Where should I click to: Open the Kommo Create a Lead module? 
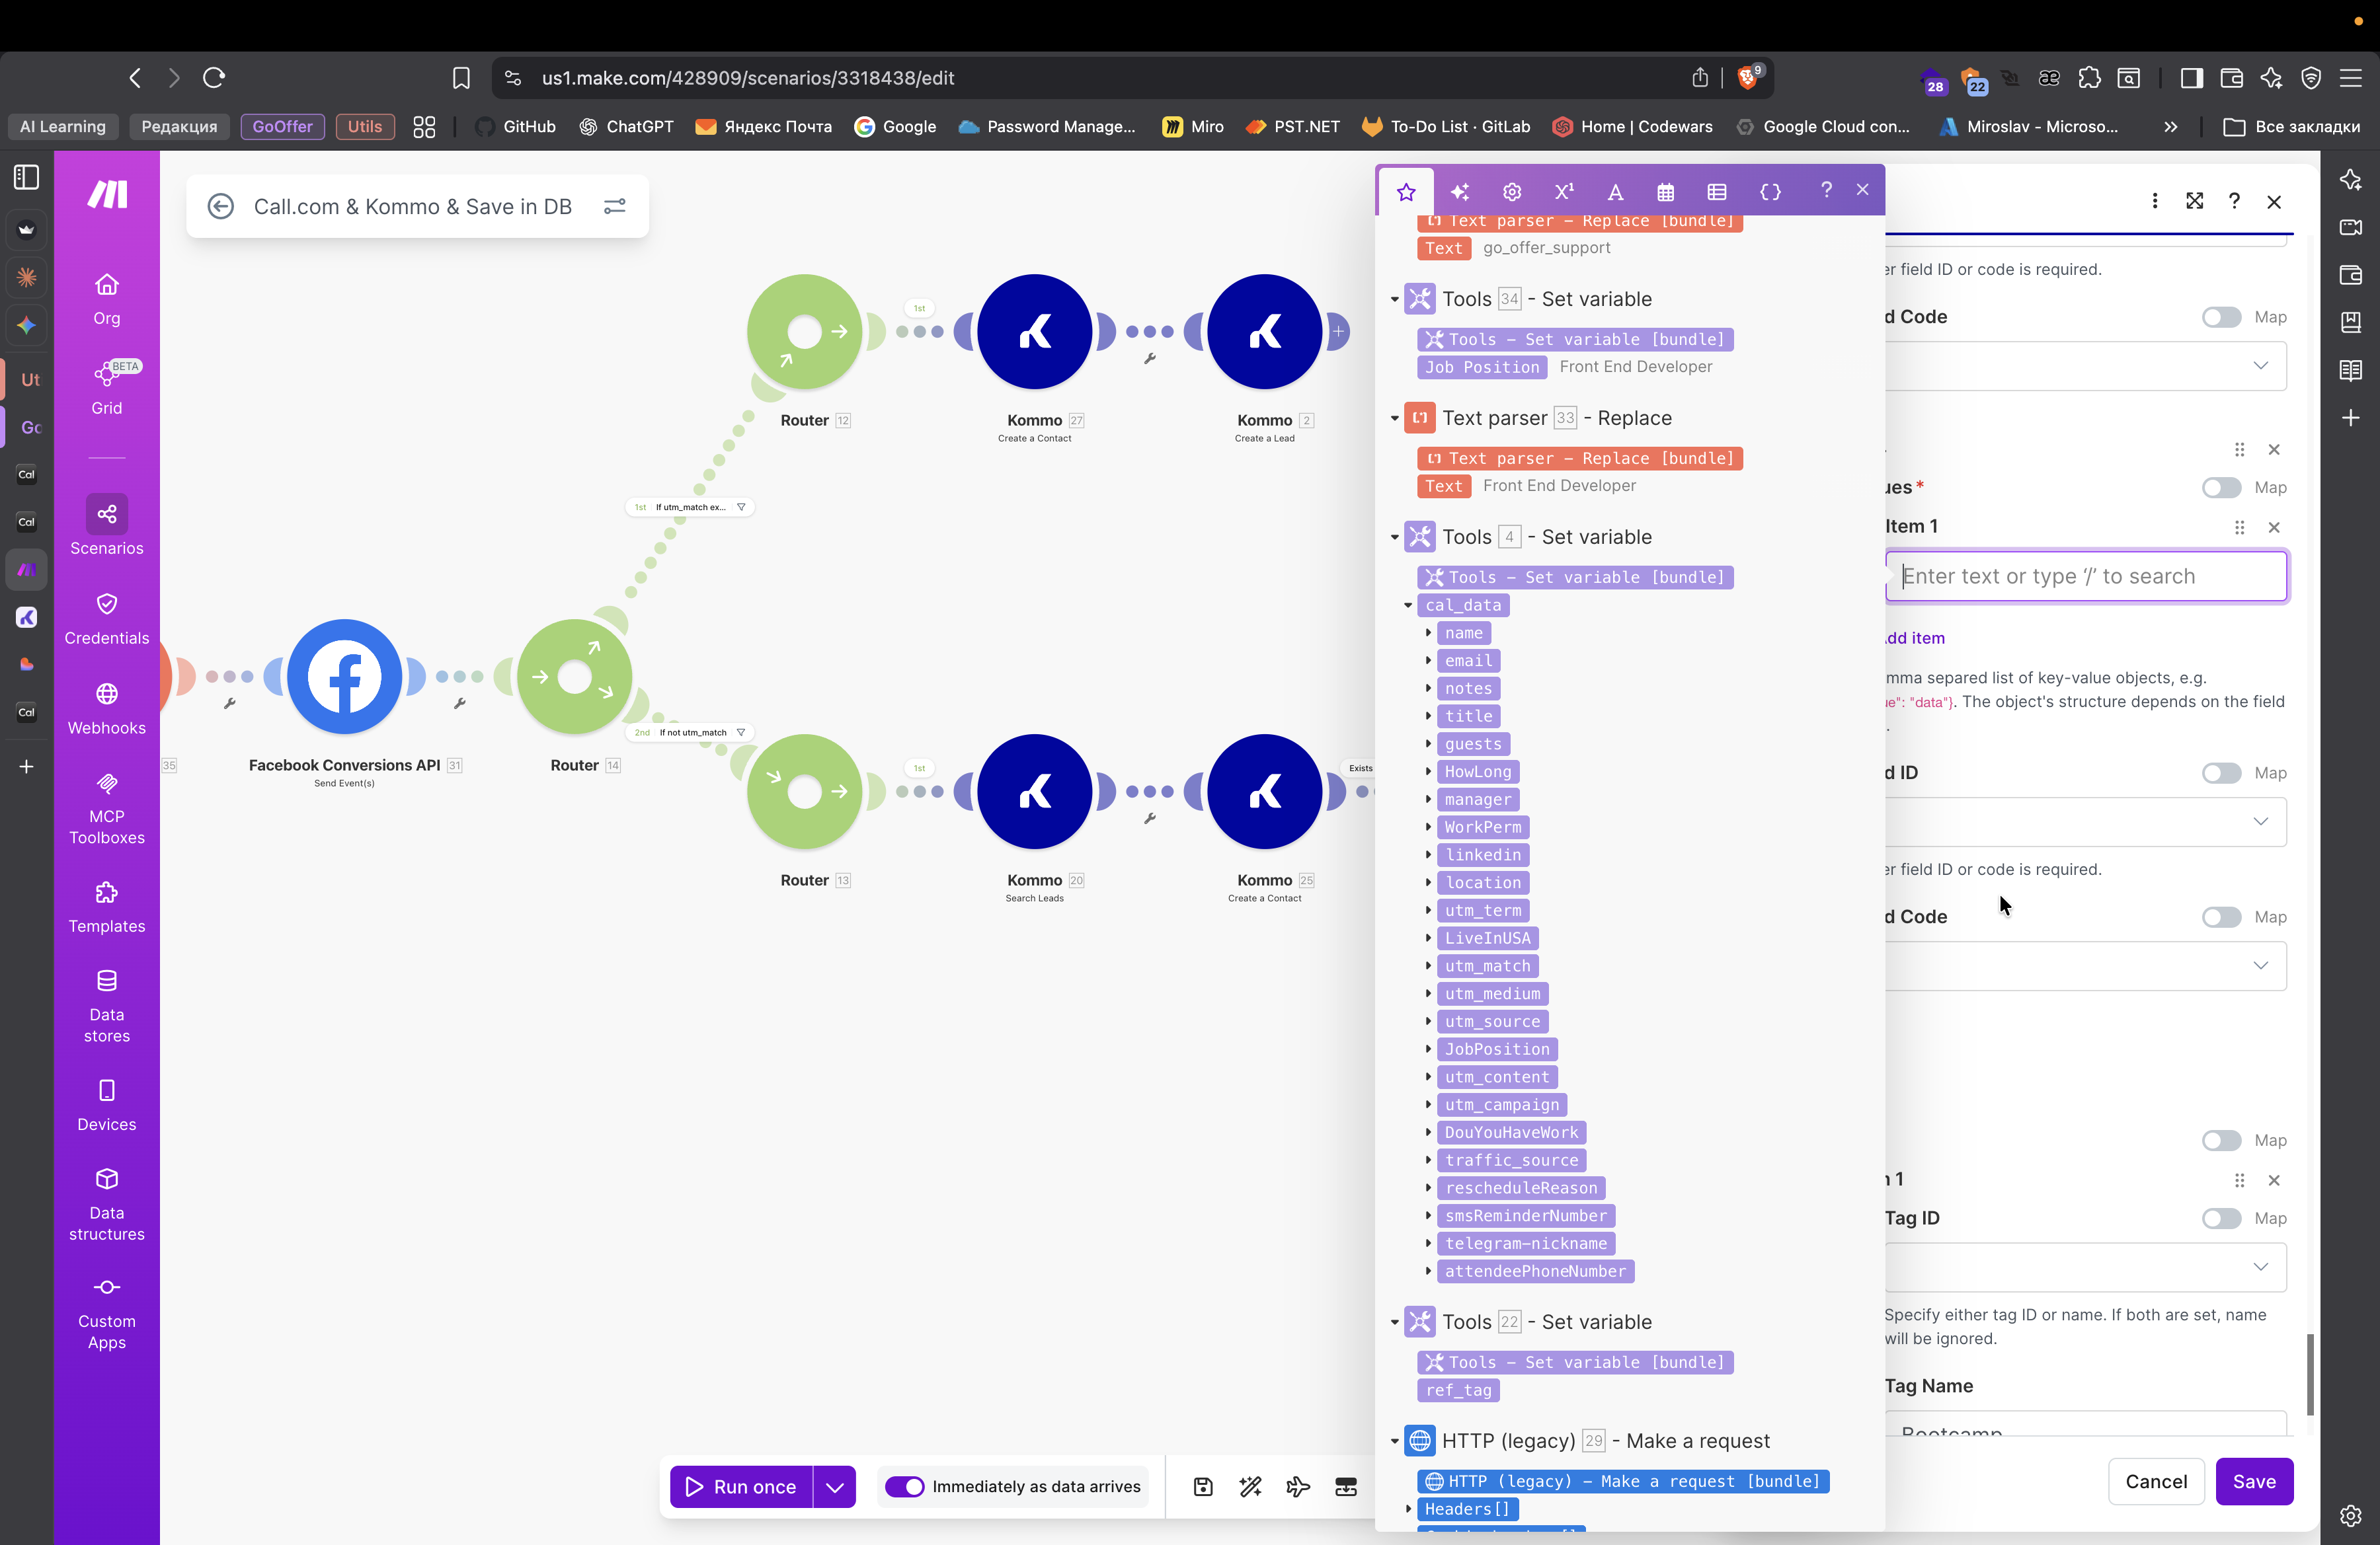(1264, 332)
